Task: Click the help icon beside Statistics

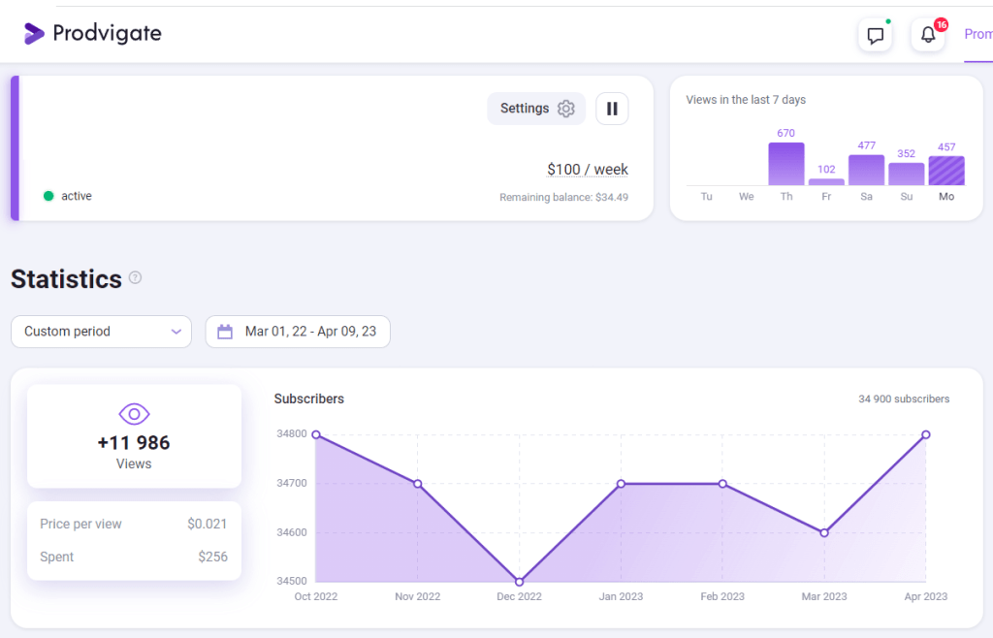Action: 135,278
